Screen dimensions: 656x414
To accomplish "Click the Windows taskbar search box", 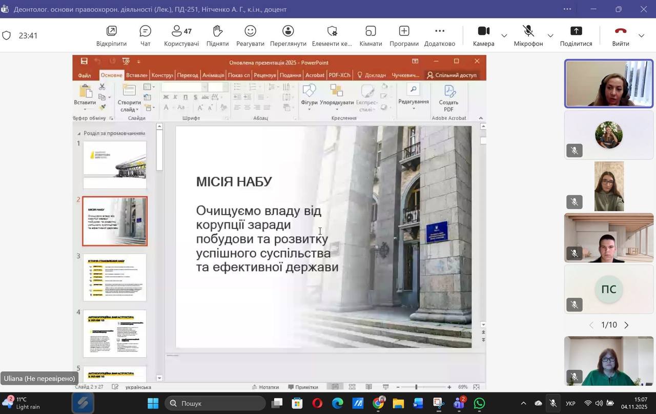I will pos(215,403).
